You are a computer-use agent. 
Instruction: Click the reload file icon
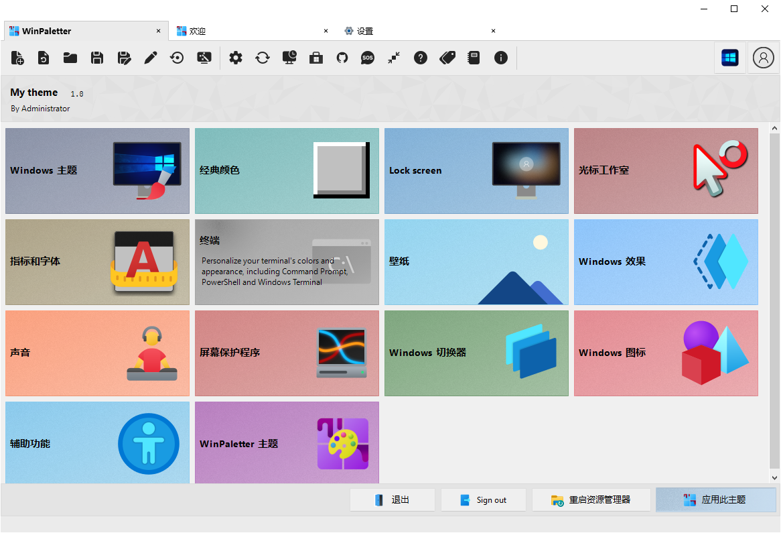click(44, 58)
